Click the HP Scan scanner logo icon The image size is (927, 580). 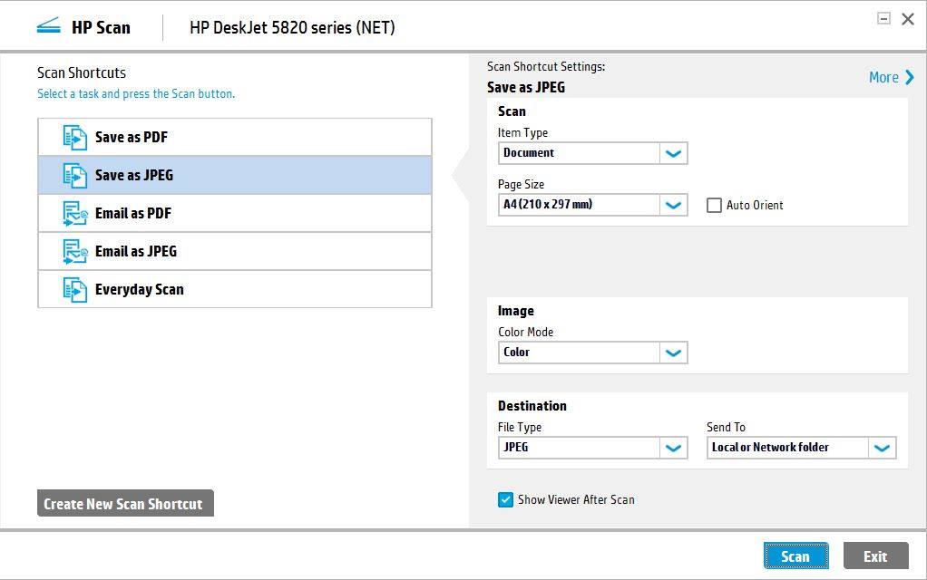[x=48, y=27]
